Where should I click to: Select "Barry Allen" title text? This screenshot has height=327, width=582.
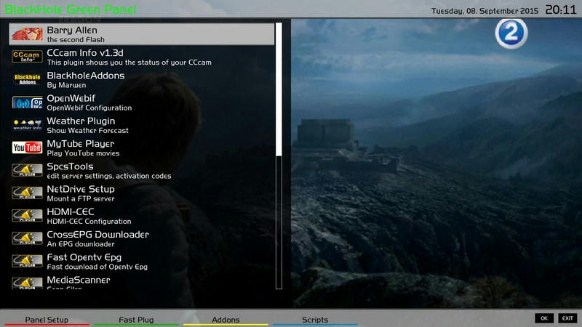click(72, 30)
